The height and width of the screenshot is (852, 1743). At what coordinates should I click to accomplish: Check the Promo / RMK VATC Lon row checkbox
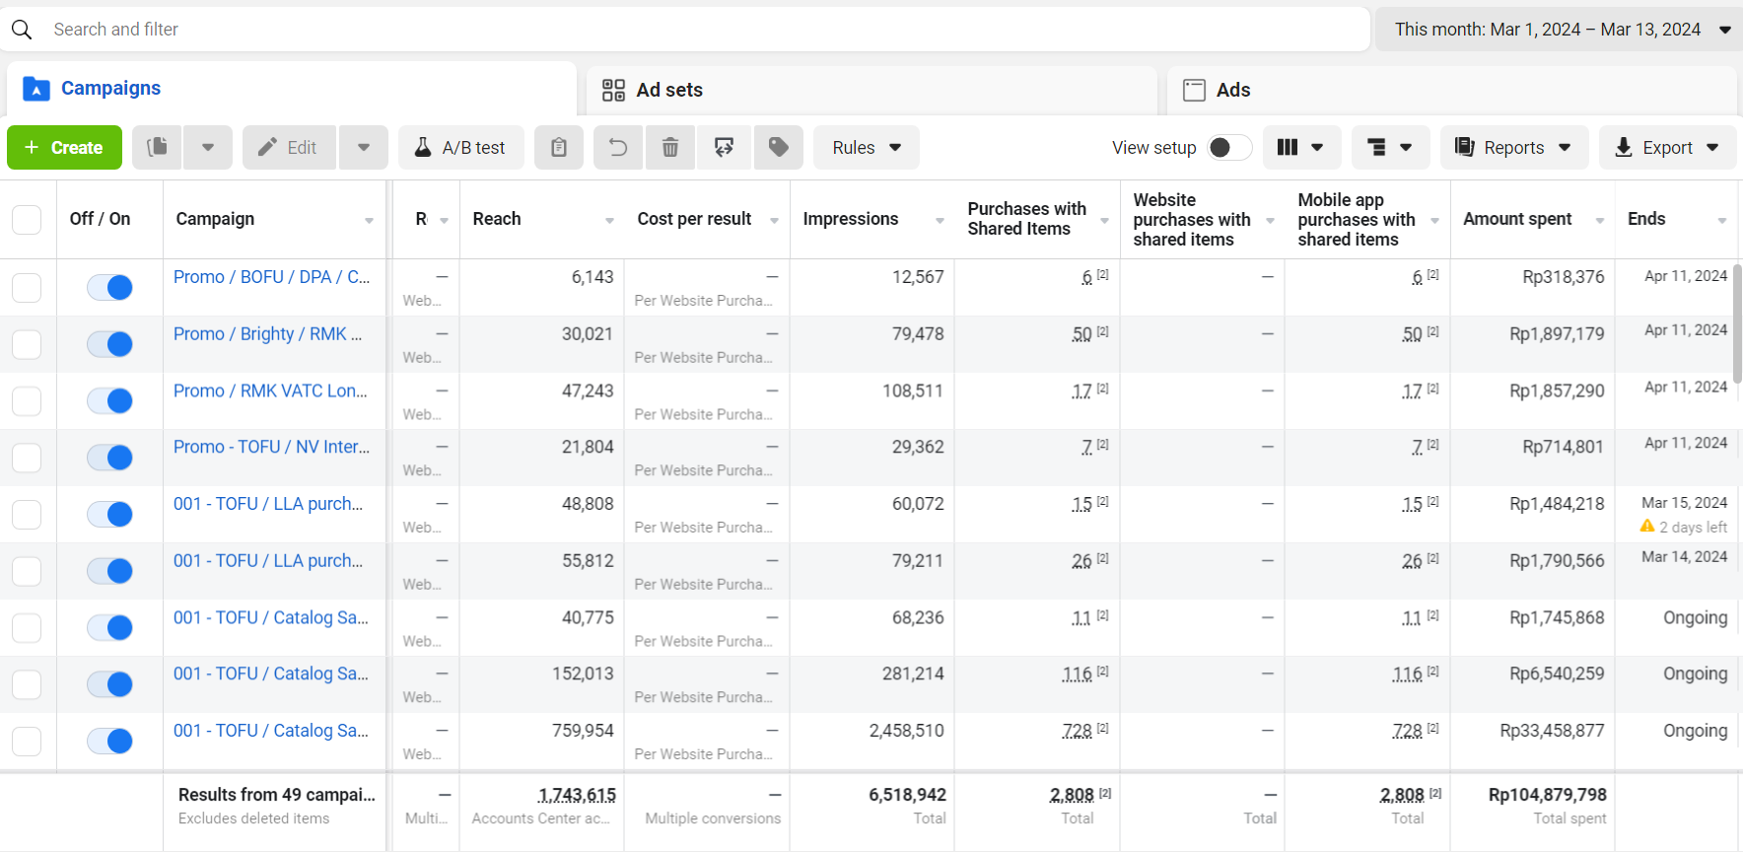point(27,401)
